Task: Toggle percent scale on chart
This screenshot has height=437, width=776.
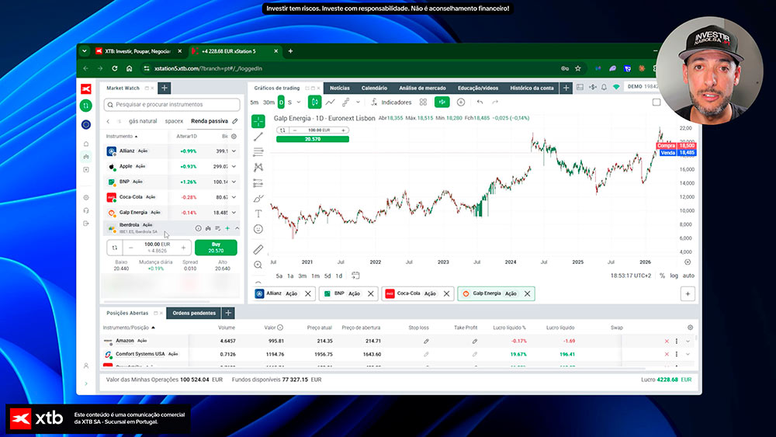Action: pos(662,276)
